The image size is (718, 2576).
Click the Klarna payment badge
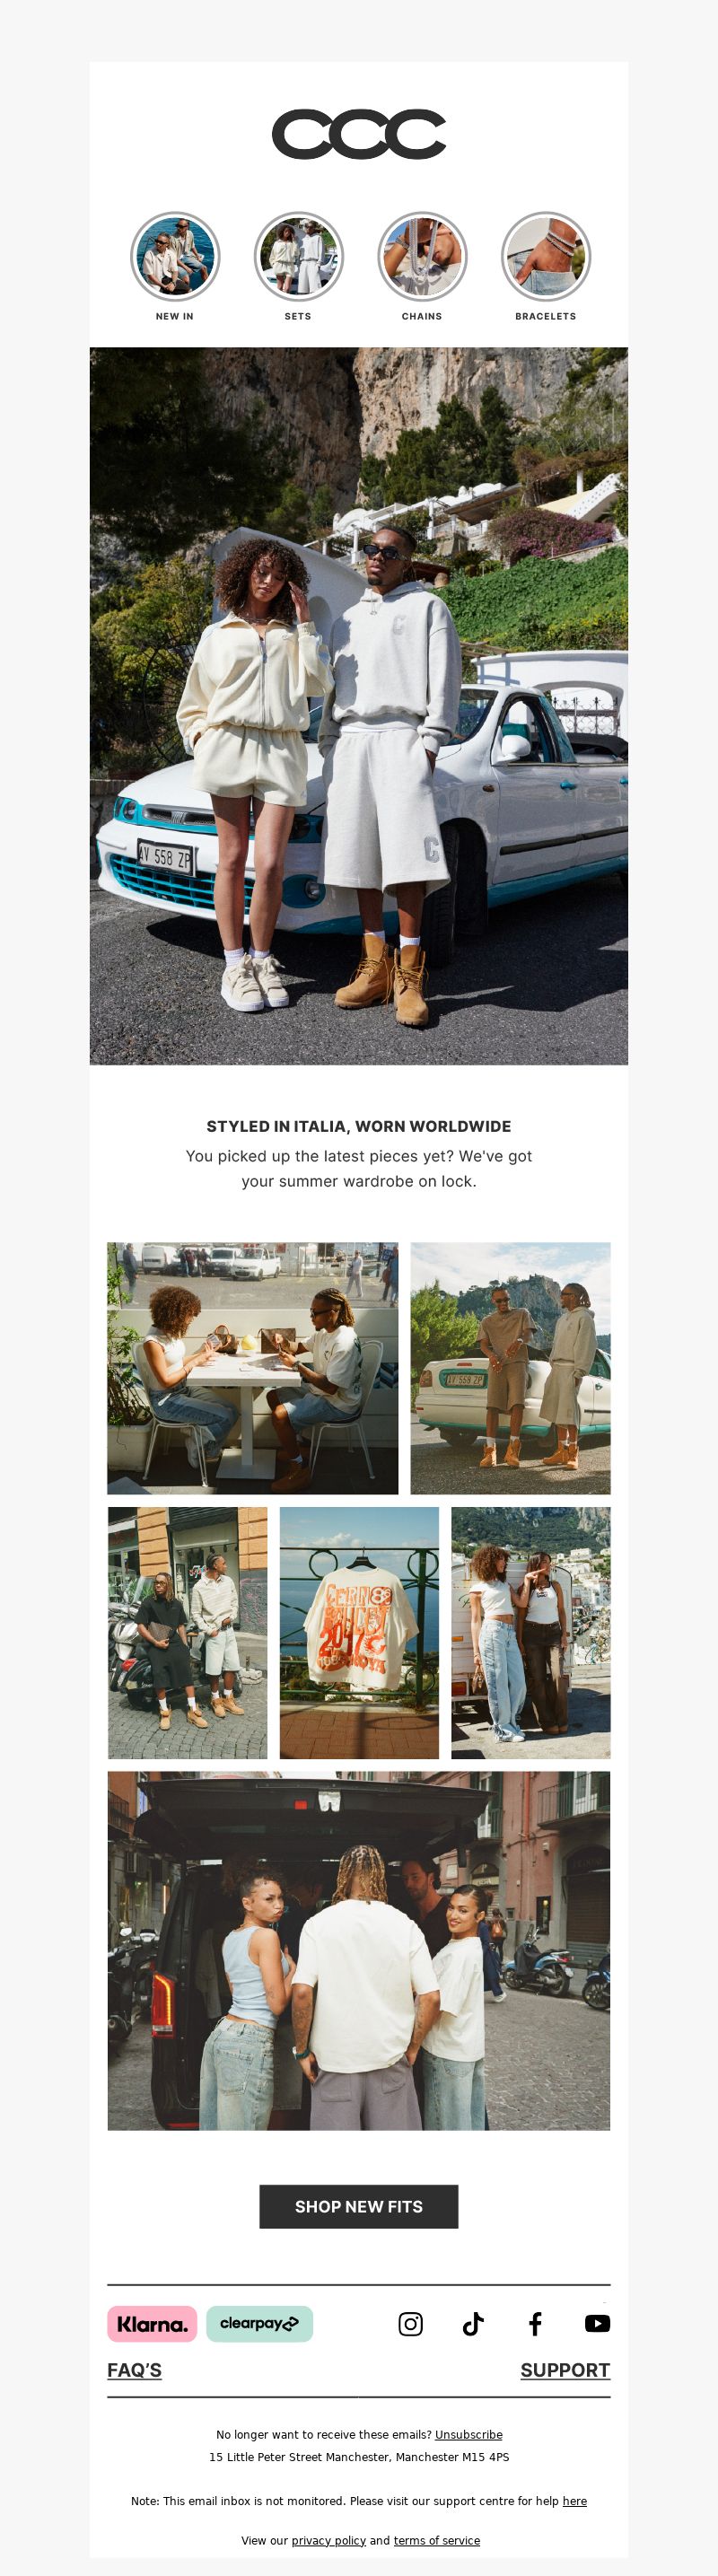152,2324
